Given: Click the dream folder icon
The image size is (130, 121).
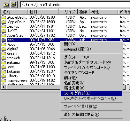Looking at the screenshot, I should [4, 53].
